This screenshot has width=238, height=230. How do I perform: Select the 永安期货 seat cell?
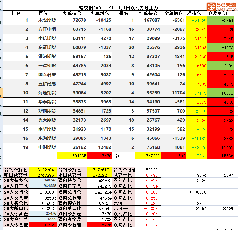(x=47, y=20)
